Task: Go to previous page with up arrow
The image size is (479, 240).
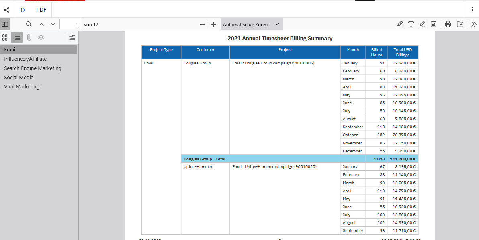Action: click(41, 24)
